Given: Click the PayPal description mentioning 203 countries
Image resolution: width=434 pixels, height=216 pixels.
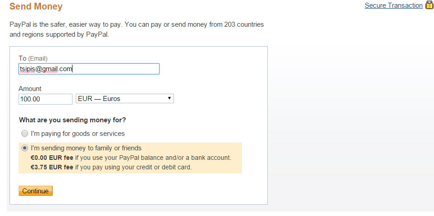Looking at the screenshot, I should [x=137, y=29].
